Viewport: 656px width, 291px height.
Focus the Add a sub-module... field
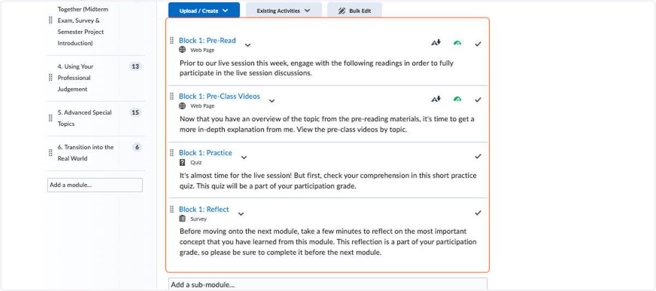328,284
